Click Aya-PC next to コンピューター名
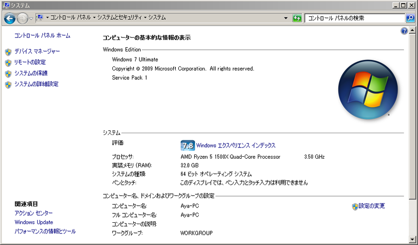 [189, 206]
